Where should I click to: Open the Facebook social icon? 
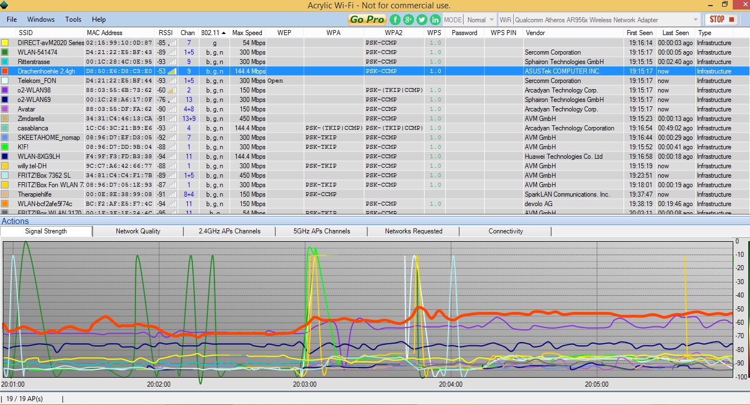(x=395, y=19)
